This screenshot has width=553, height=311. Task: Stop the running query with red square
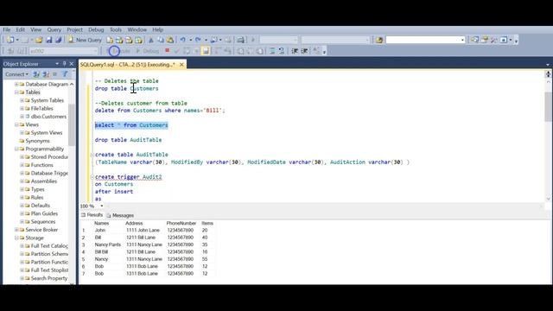pyautogui.click(x=167, y=51)
